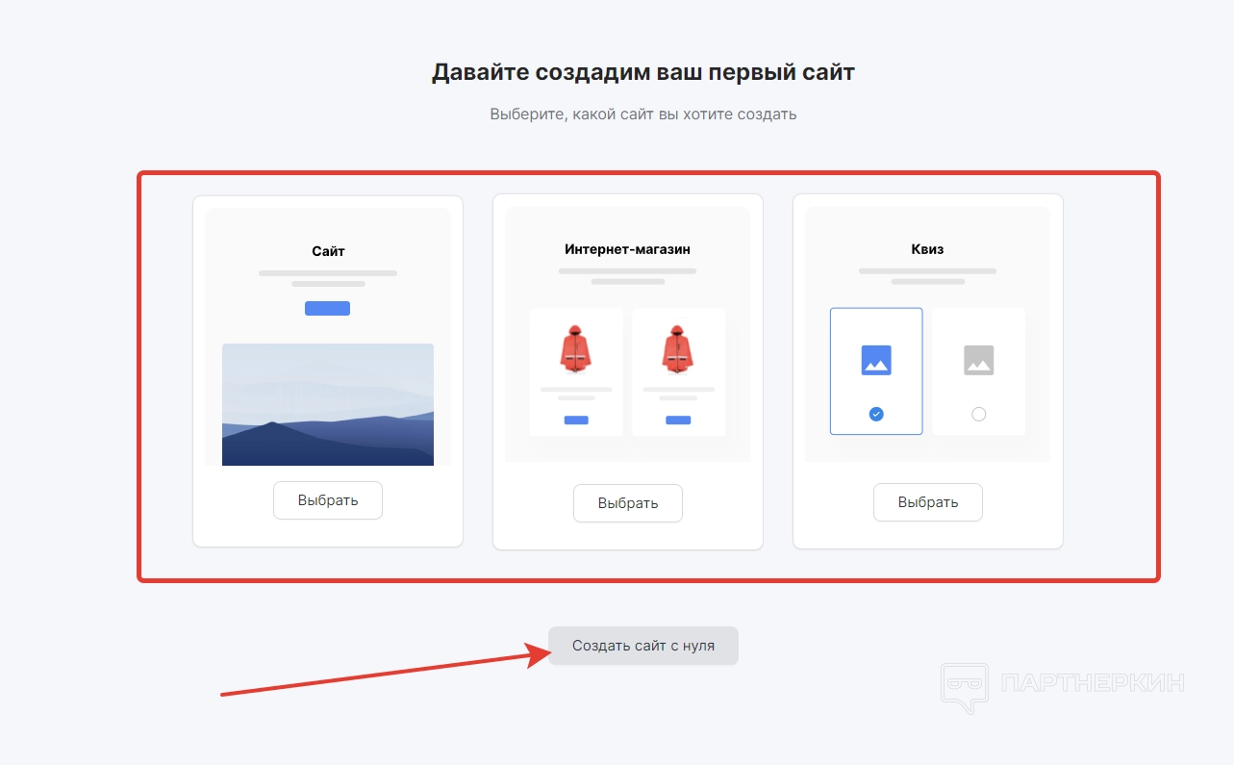Viewport: 1234px width, 765px height.
Task: Click the Выбрать button under Интернет-магазин
Action: coord(628,503)
